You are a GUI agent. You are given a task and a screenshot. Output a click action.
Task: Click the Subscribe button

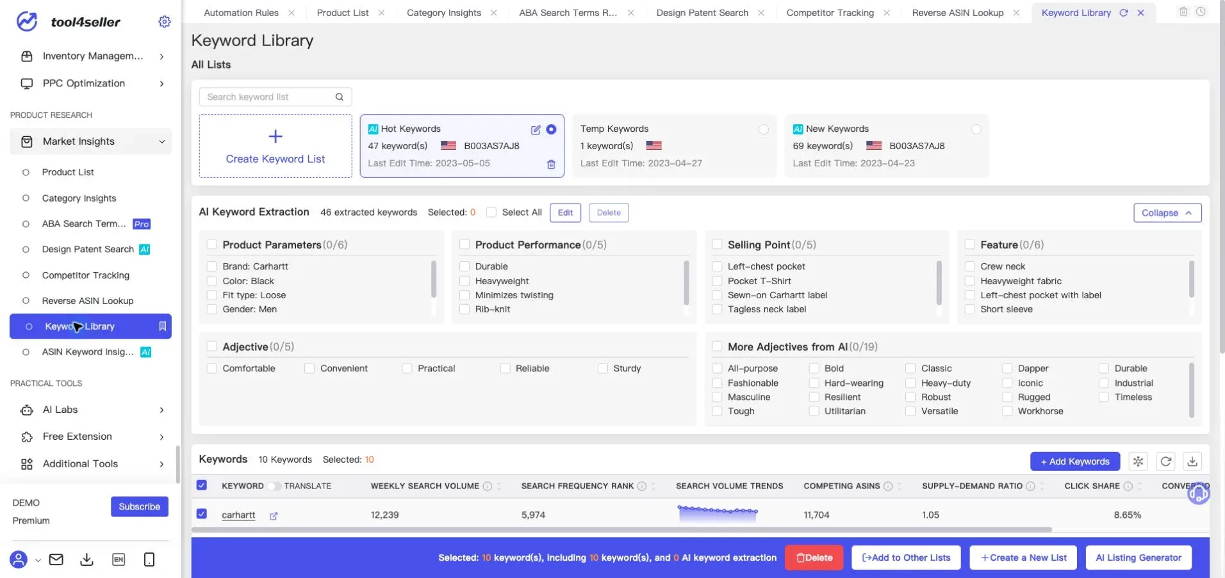(139, 506)
